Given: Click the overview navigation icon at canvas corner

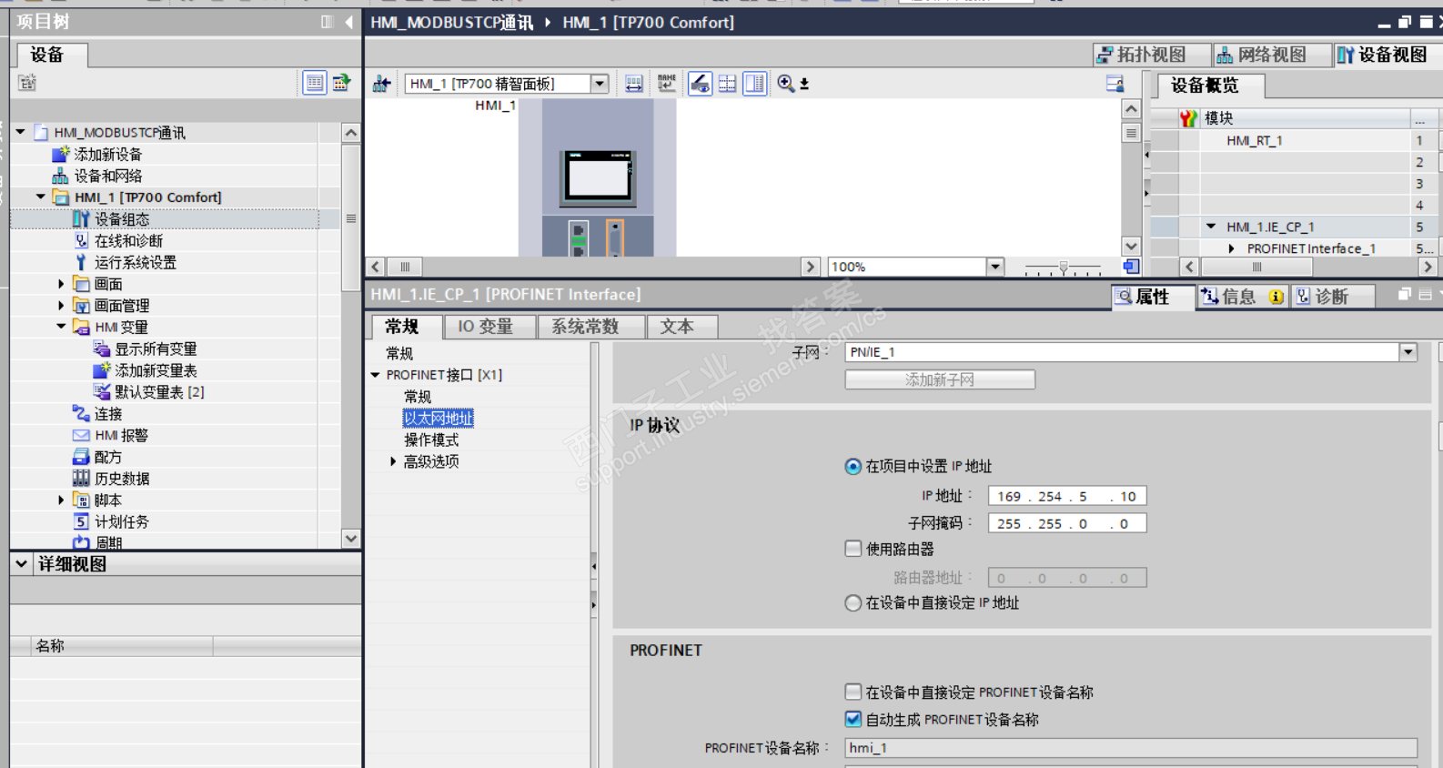Looking at the screenshot, I should [1131, 267].
